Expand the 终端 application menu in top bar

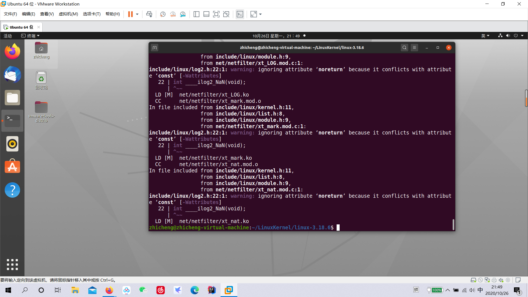pos(31,36)
